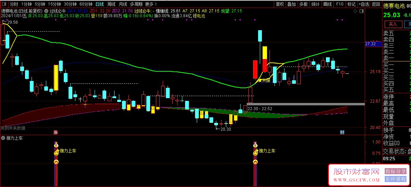This screenshot has width=411, height=187.
Task: Switch to the 分时 chart tab
Action: pos(14,4)
